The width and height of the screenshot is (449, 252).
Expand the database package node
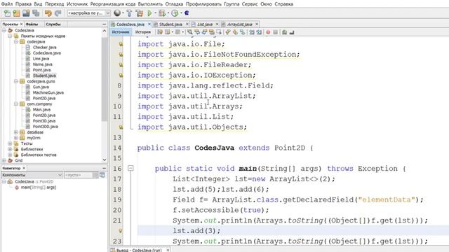click(x=16, y=132)
